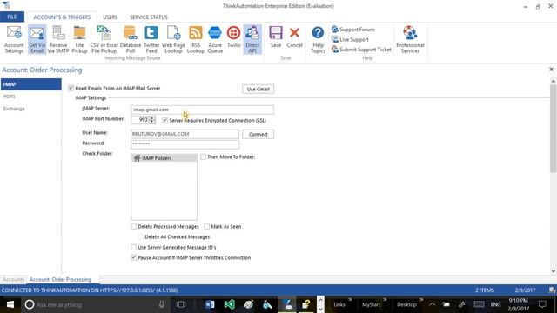
Task: Select the IMAP section
Action: point(31,84)
